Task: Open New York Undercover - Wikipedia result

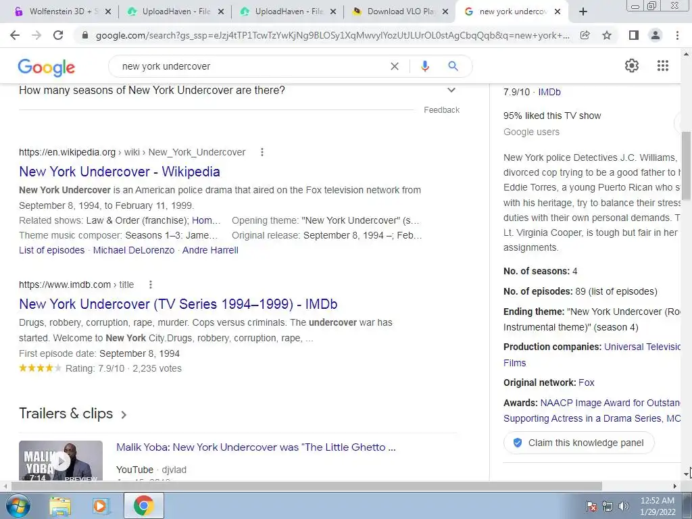Action: coord(120,172)
